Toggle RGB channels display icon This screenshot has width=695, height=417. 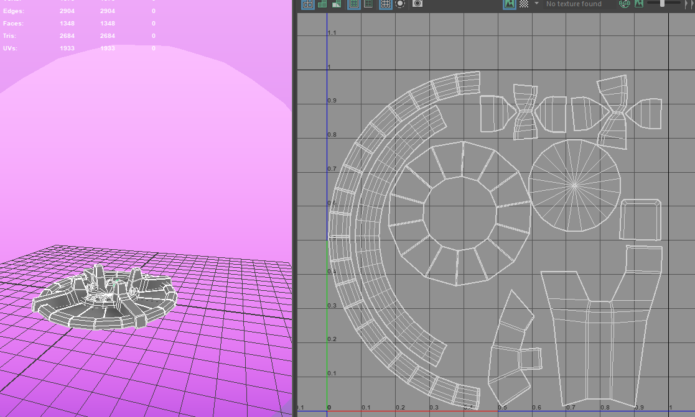click(624, 4)
